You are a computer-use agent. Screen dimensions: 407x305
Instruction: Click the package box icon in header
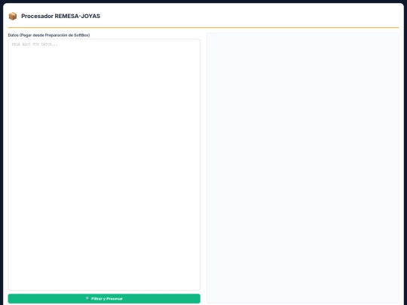[13, 16]
